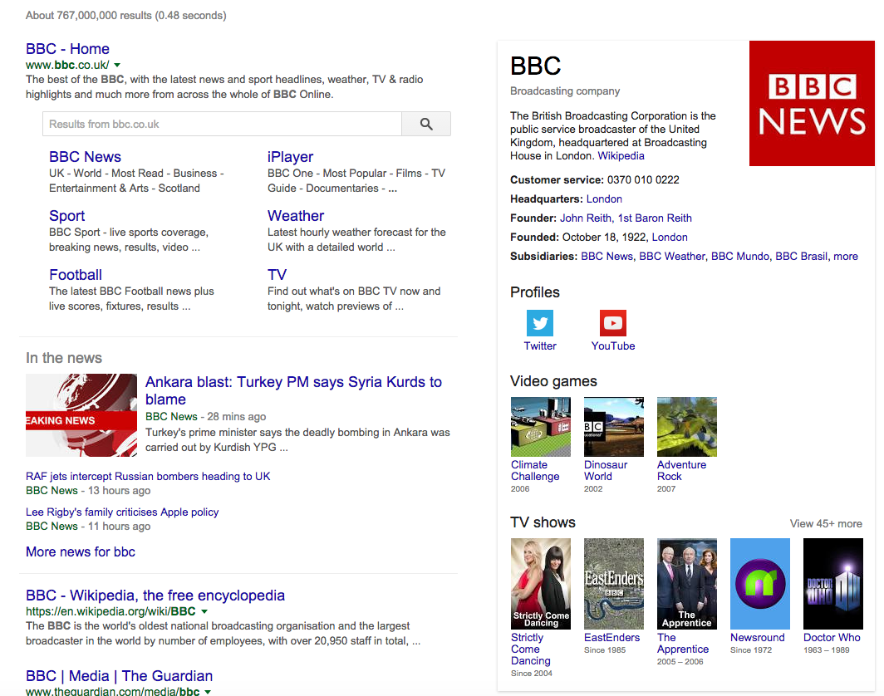The width and height of the screenshot is (884, 696).
Task: Open the EastEnders show thumbnail
Action: pos(613,583)
